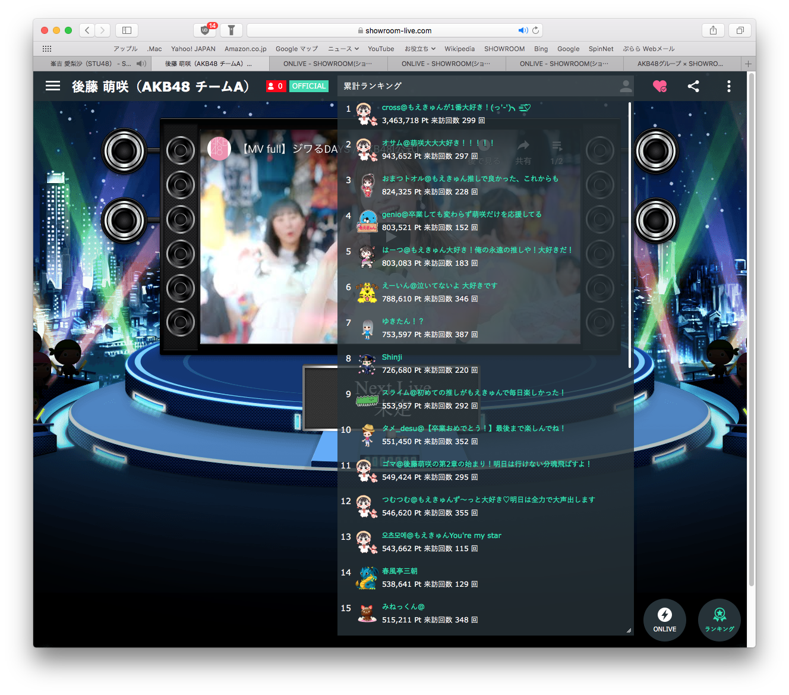Open the Amazon.co.jp bookmark
Image resolution: width=789 pixels, height=695 pixels.
[x=245, y=49]
